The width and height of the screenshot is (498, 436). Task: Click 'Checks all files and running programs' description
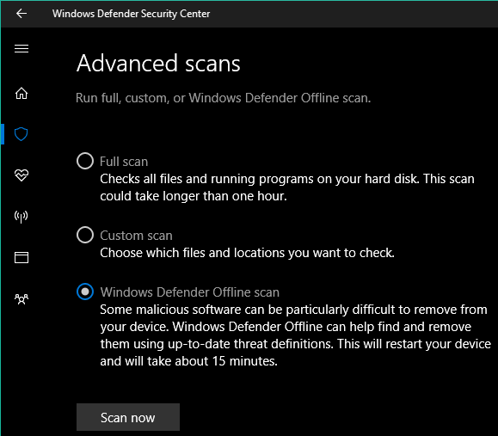(287, 187)
